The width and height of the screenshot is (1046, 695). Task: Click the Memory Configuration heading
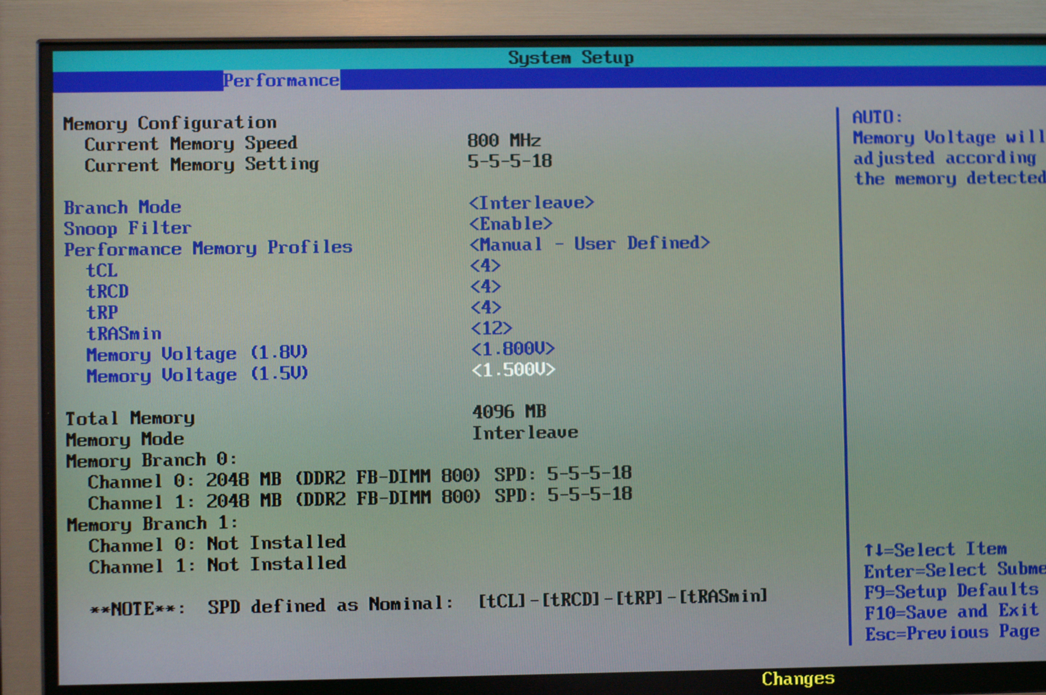(170, 123)
